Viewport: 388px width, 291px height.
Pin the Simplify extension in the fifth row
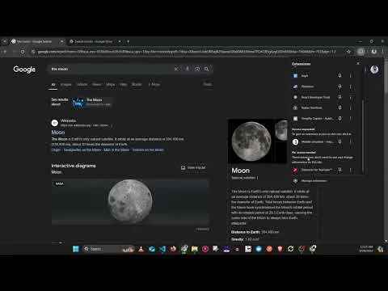point(339,118)
